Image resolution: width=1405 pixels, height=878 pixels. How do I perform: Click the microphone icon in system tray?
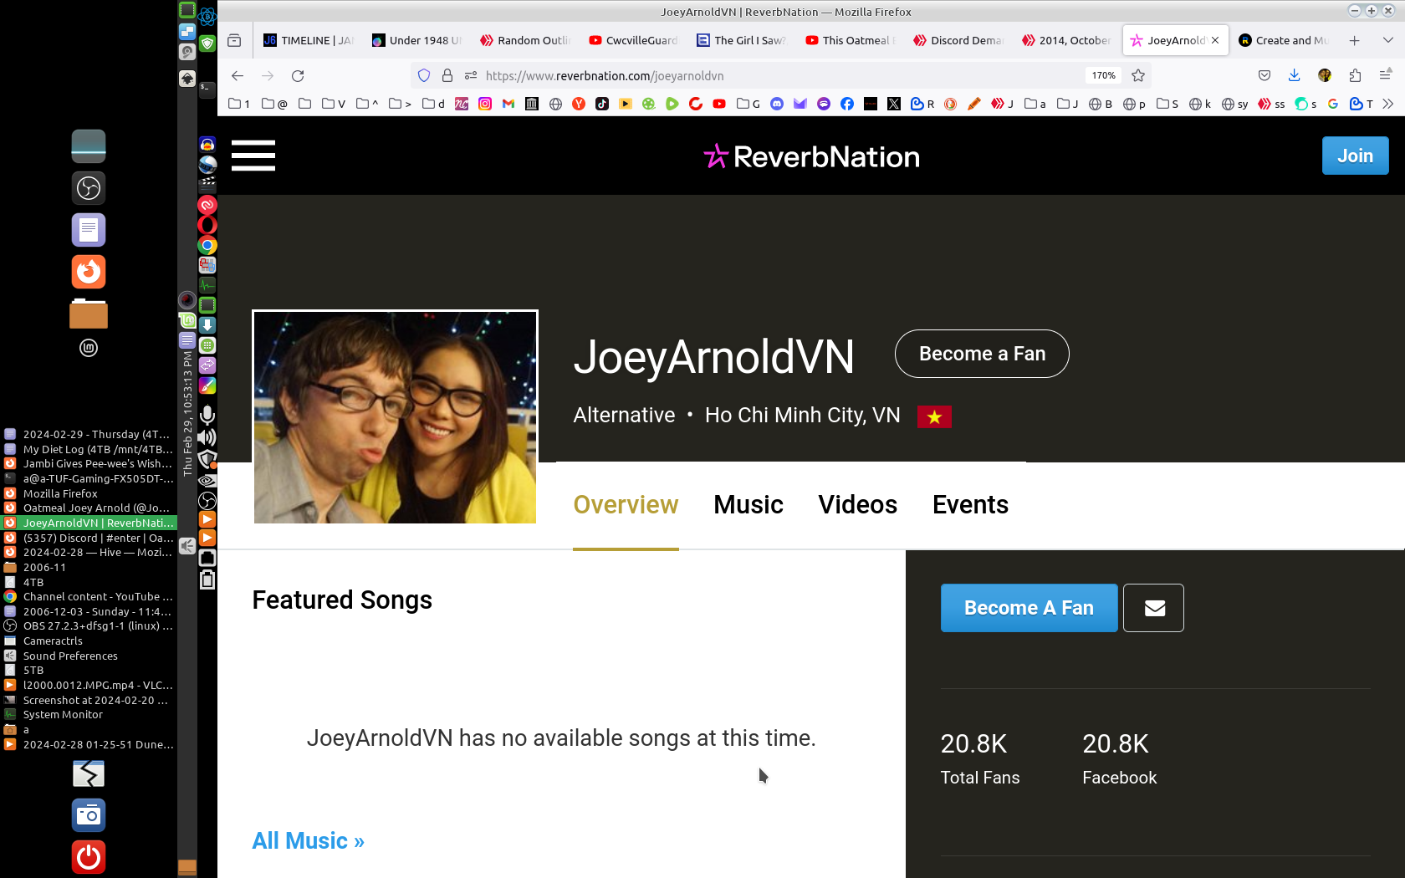click(207, 416)
